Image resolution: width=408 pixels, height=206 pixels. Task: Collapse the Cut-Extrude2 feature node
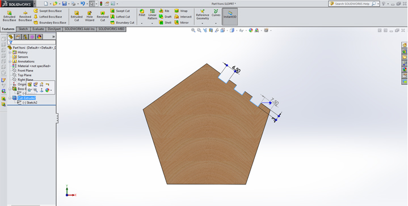click(x=10, y=98)
